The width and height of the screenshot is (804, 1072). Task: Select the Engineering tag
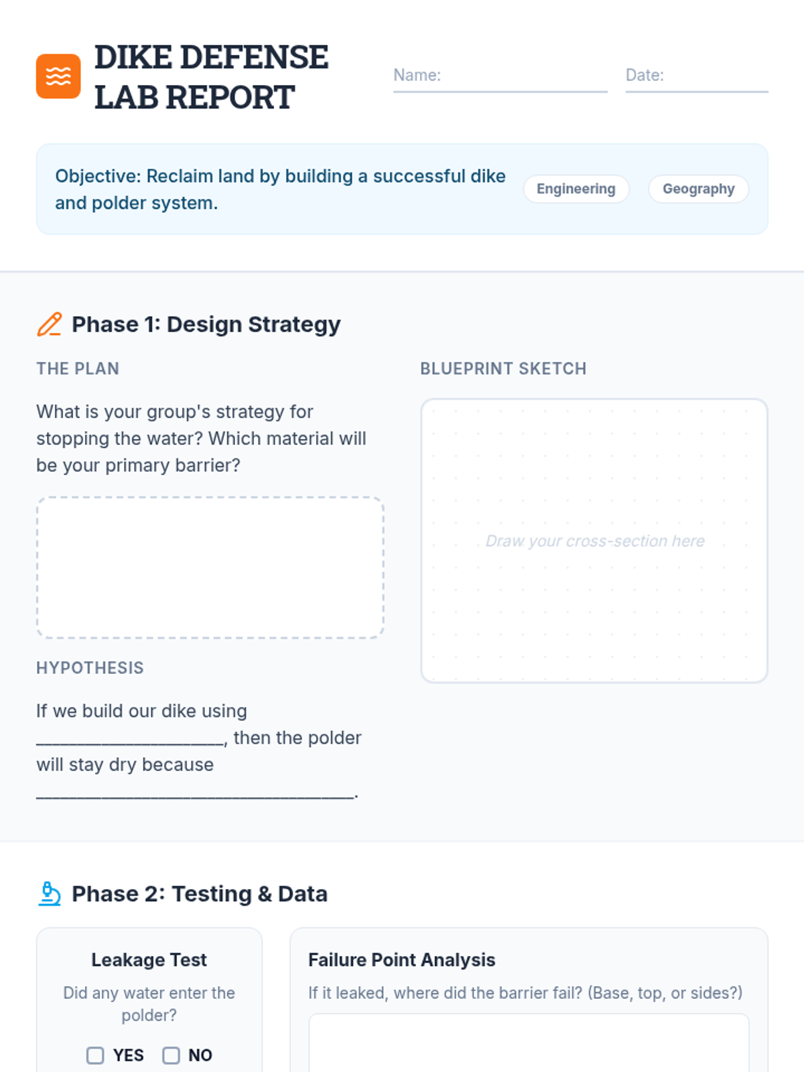tap(576, 189)
